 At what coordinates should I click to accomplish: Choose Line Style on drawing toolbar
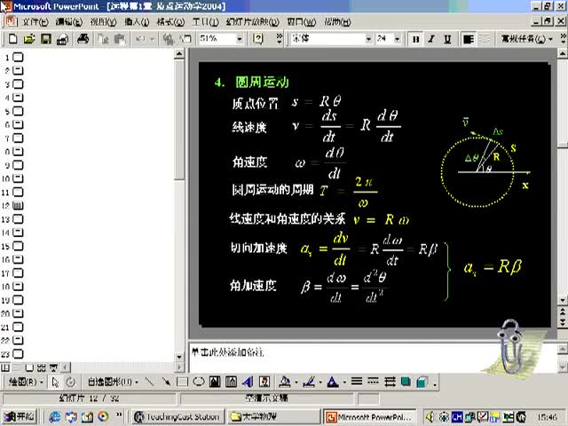tap(357, 382)
